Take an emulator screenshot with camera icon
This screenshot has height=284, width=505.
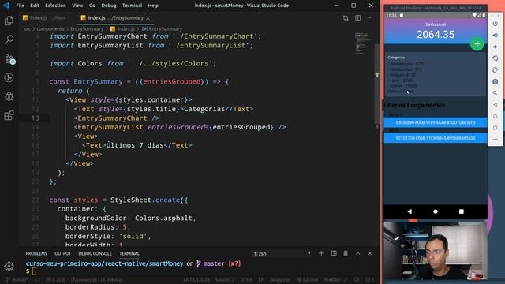click(x=496, y=81)
